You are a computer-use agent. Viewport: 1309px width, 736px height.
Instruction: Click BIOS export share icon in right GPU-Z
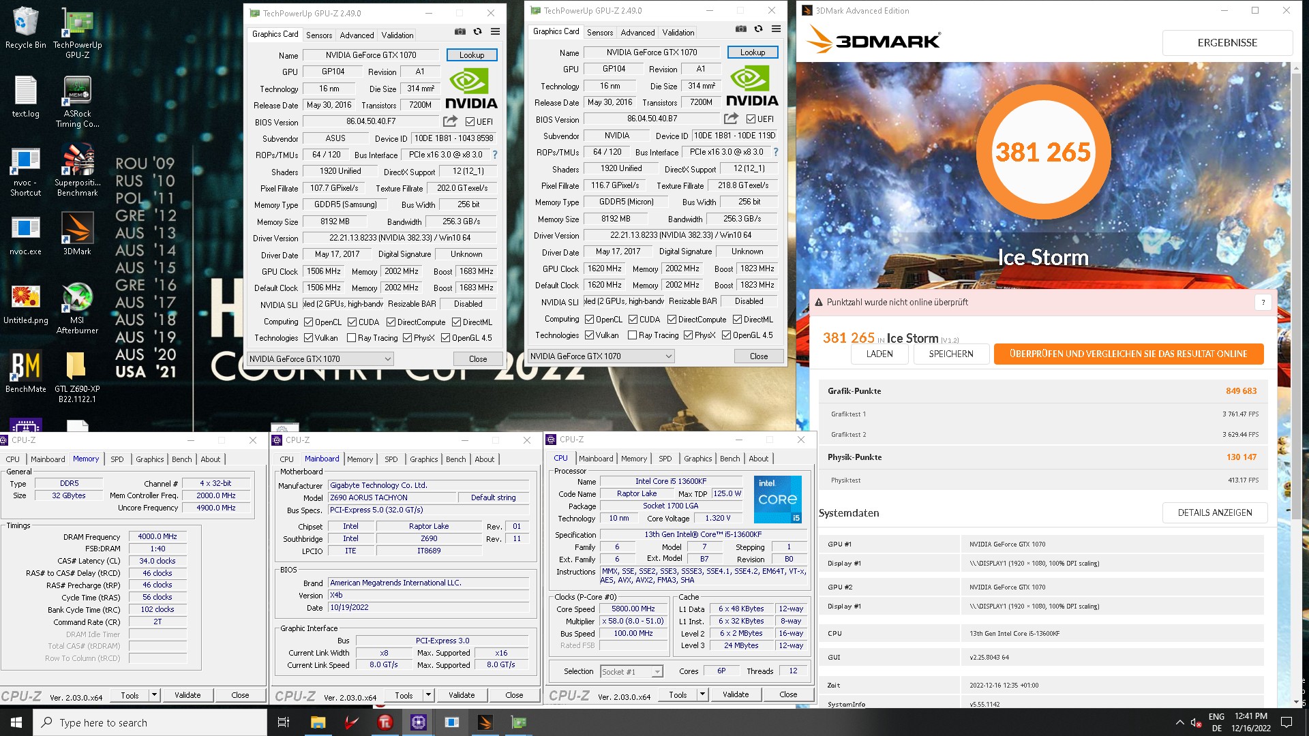coord(731,119)
